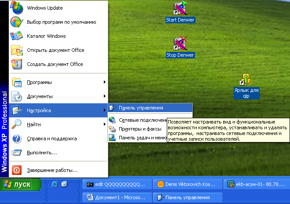Click the Create Office Document icon
Viewport: 290px width, 204px height.
[17, 64]
